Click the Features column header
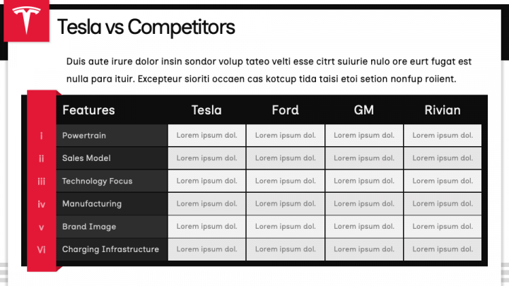Image resolution: width=509 pixels, height=286 pixels. point(88,110)
